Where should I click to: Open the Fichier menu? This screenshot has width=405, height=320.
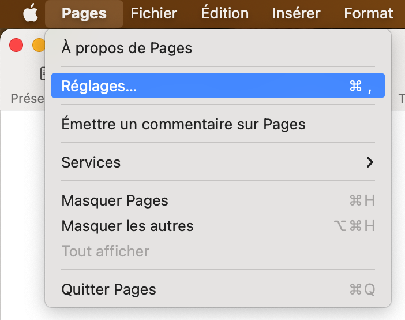click(x=154, y=13)
